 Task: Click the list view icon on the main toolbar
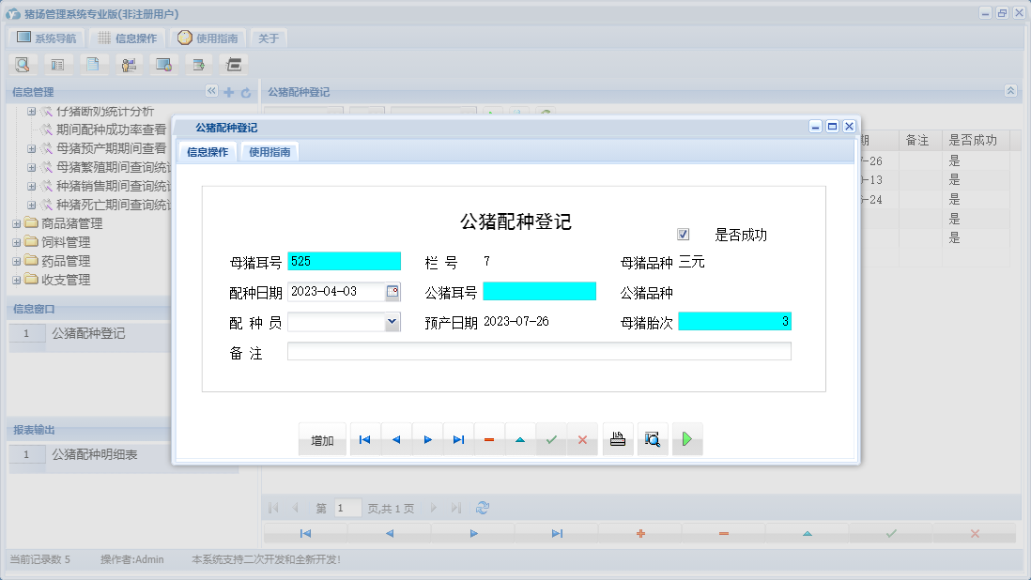(x=58, y=64)
